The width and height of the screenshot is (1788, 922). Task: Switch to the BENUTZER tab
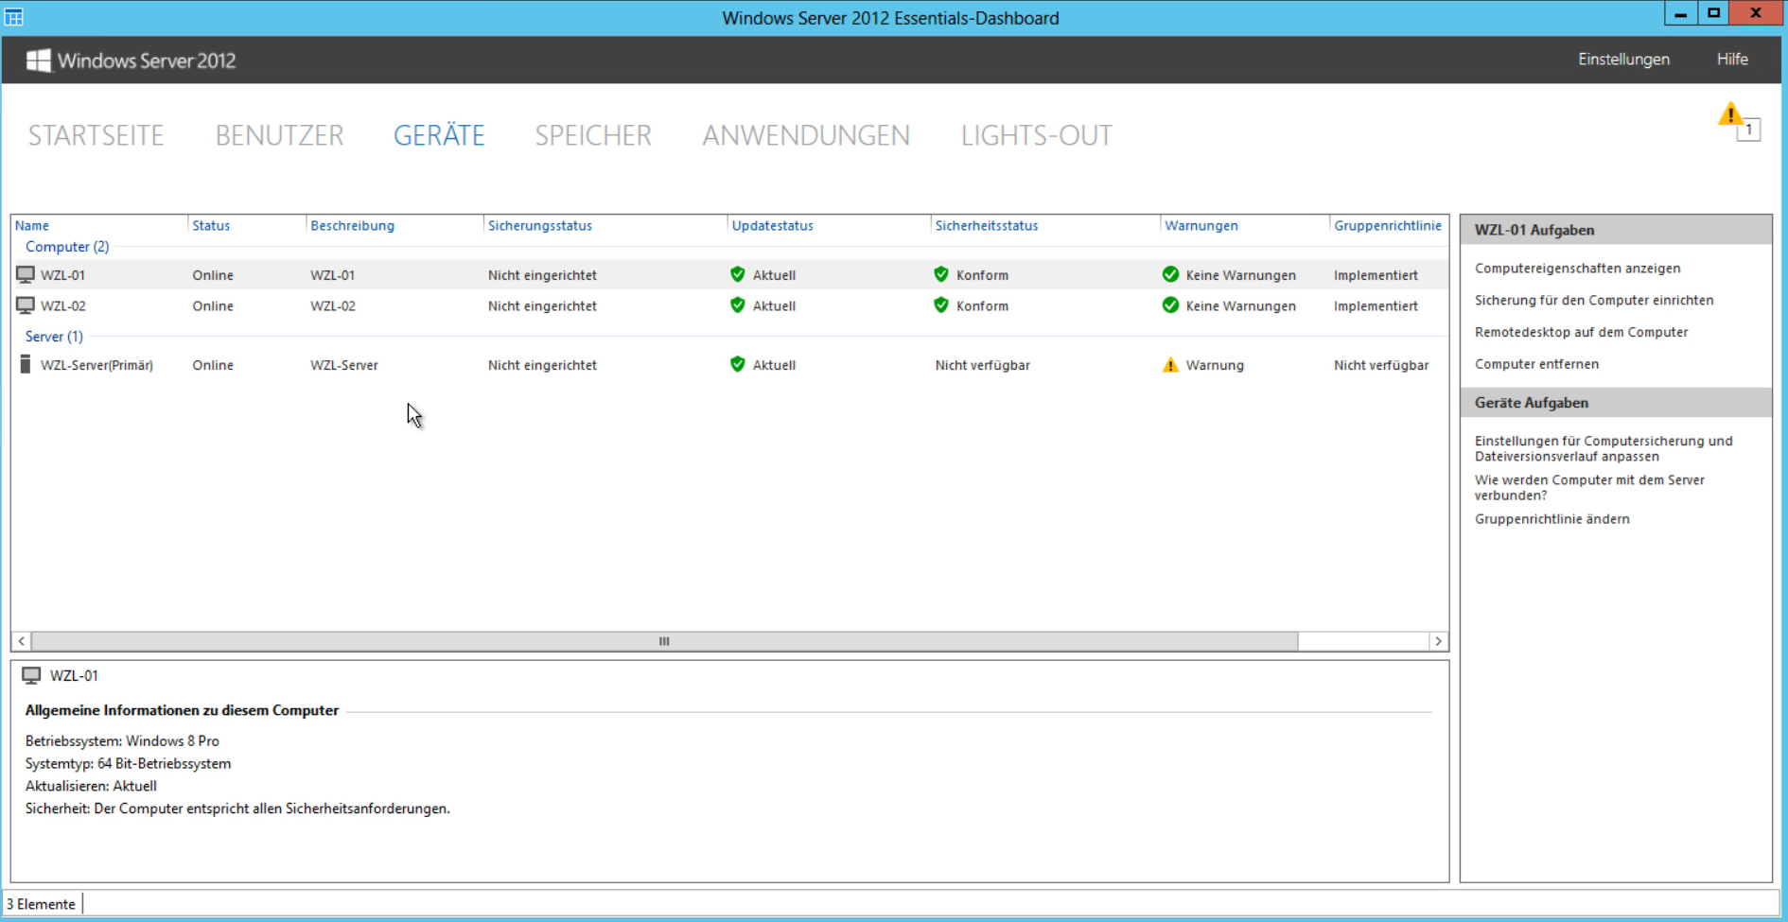click(x=279, y=136)
